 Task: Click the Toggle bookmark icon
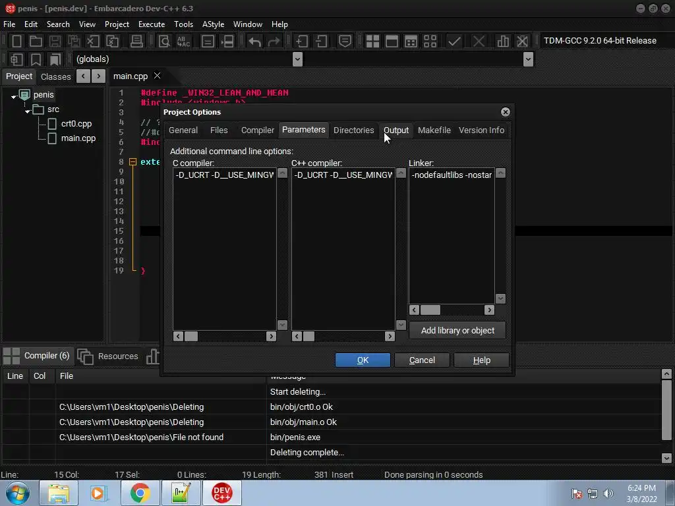pyautogui.click(x=36, y=59)
